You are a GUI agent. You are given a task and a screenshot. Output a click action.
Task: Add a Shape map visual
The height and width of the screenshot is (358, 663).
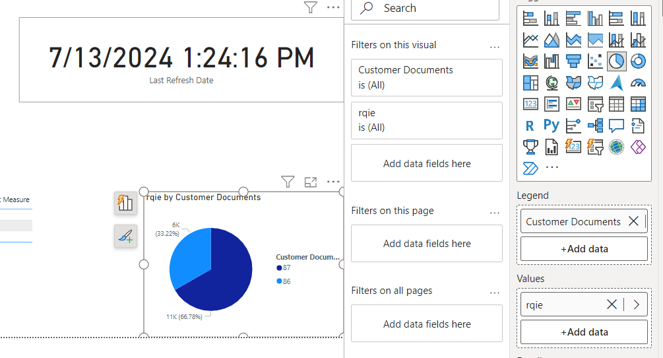[595, 83]
